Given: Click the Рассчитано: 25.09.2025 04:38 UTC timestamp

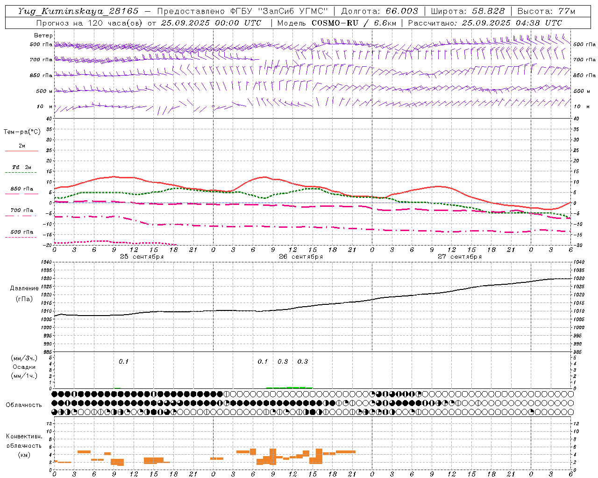Looking at the screenshot, I should click(485, 23).
